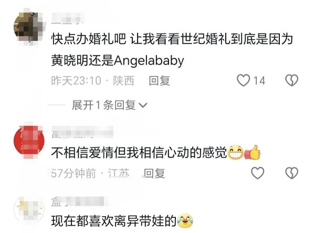The width and height of the screenshot is (315, 233).
Task: Like the comment about 黄晓明 and Angelababy
Action: 243,80
